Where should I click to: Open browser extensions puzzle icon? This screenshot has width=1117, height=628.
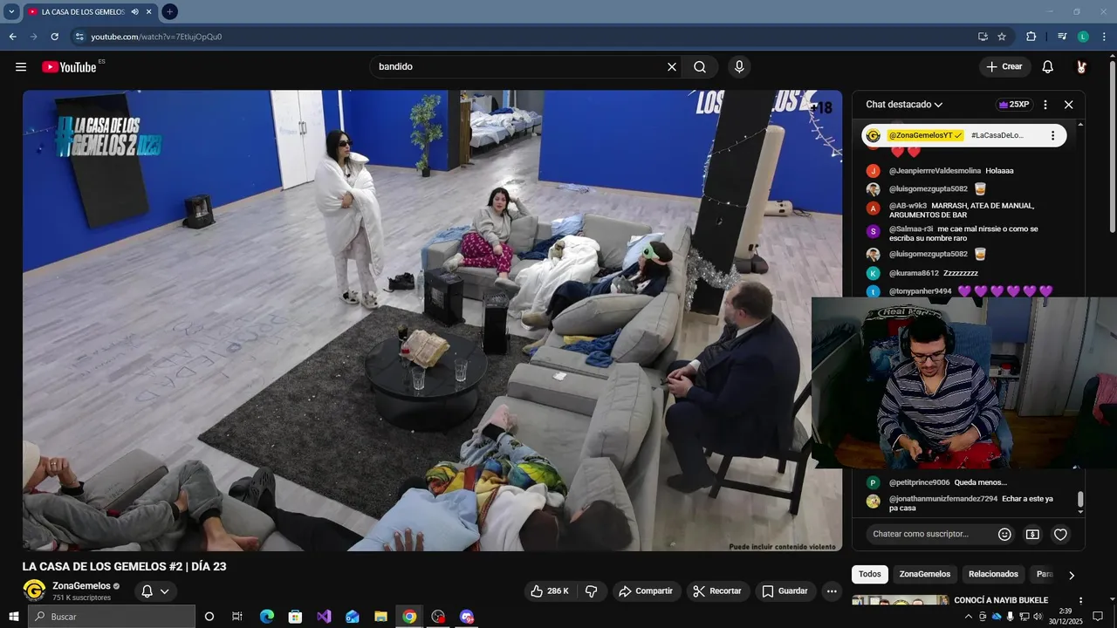(1031, 37)
